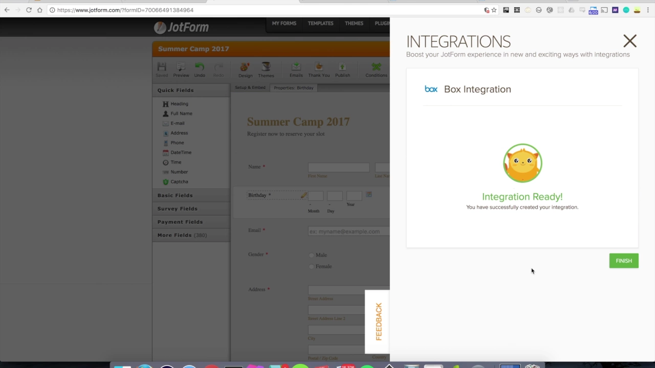
Task: Click the Summer Camp 2017 form heading
Action: [x=298, y=122]
